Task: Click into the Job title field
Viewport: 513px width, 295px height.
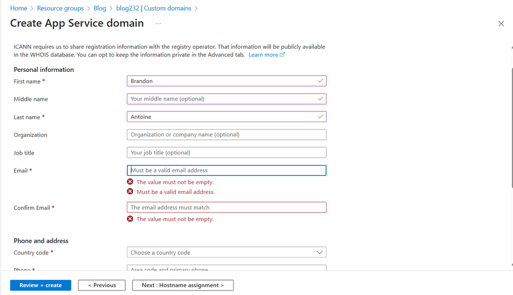Action: tap(226, 153)
